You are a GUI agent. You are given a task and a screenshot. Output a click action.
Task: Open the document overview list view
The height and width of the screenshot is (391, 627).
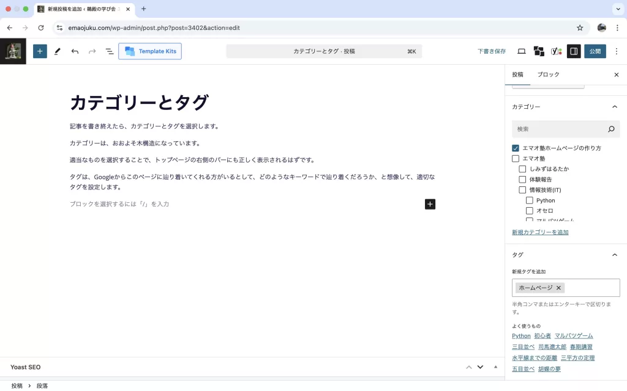pyautogui.click(x=109, y=51)
